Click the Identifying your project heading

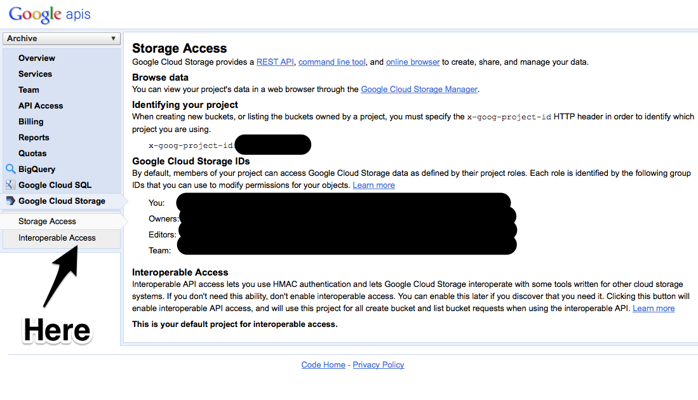[185, 105]
